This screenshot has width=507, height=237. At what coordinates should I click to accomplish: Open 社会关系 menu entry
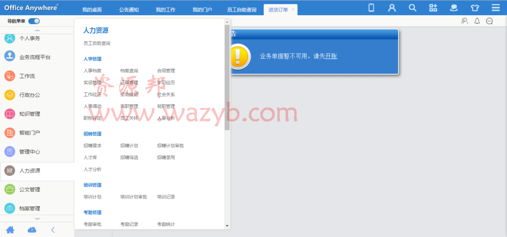(166, 94)
